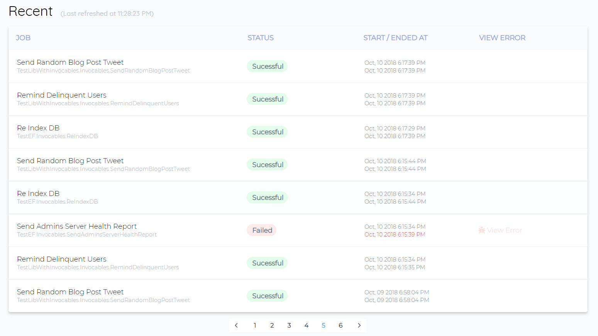Select the Remind Delinquent Users job started 6:17:39 PM
Viewport: 598px width, 336px height.
(x=62, y=95)
